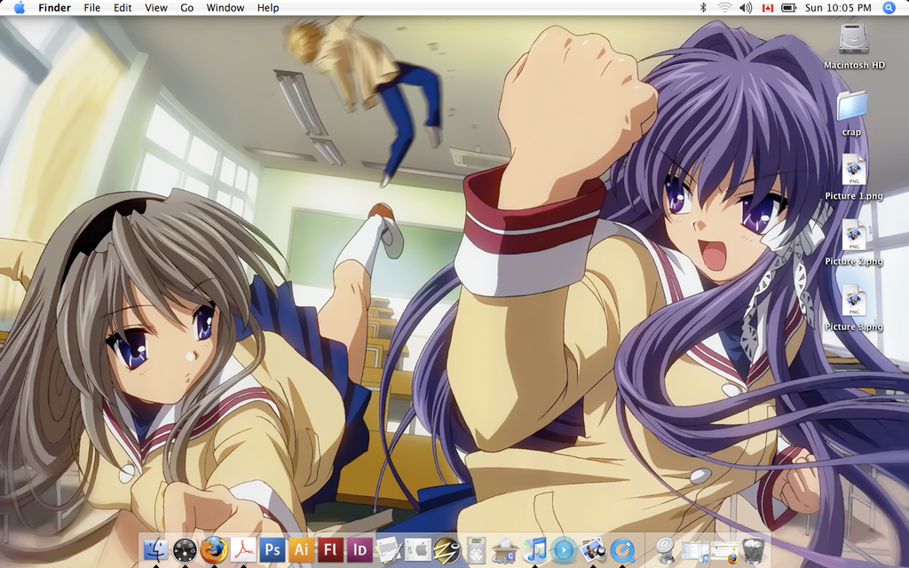Open System Preferences in the dock

coord(418,550)
